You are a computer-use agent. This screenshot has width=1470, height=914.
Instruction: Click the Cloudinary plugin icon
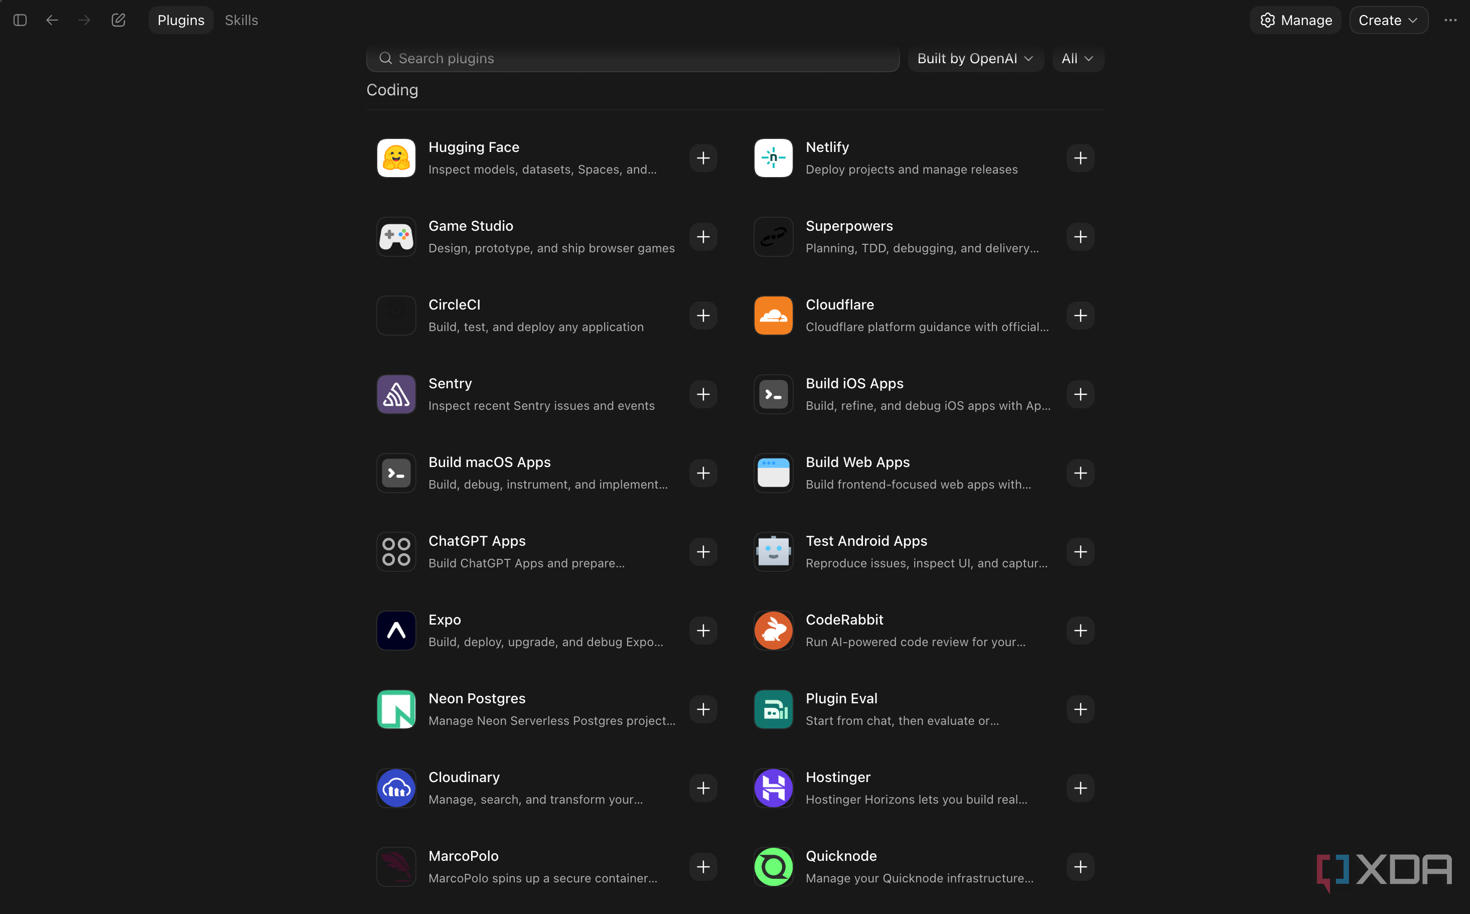tap(396, 788)
